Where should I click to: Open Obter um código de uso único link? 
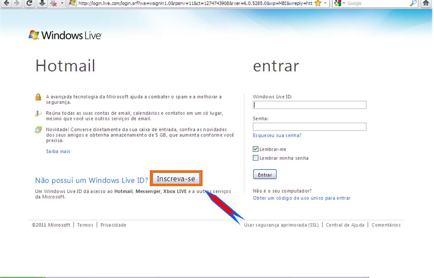pos(302,198)
